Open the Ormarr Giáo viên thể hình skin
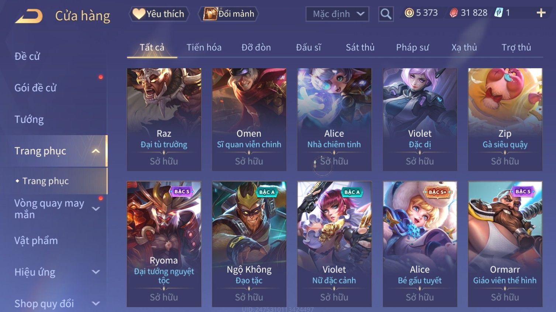The image size is (556, 312). (x=505, y=244)
